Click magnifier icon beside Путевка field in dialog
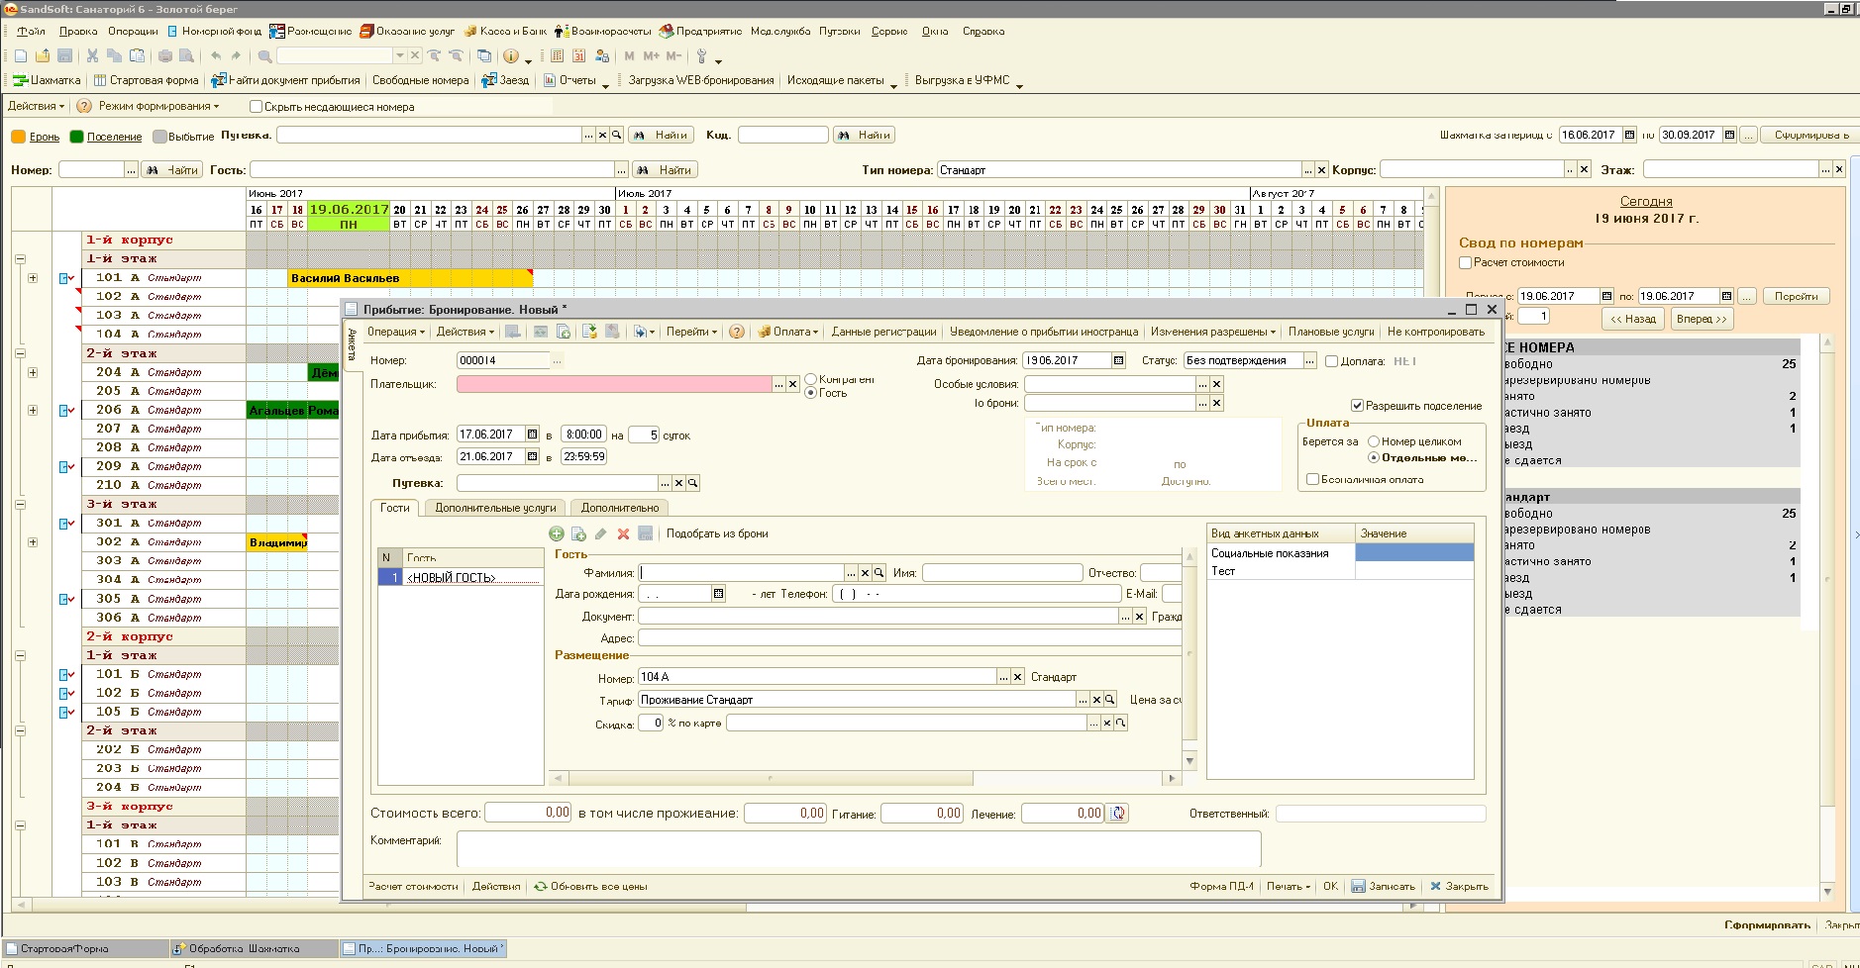Screen dimensions: 1860x968 pos(693,484)
